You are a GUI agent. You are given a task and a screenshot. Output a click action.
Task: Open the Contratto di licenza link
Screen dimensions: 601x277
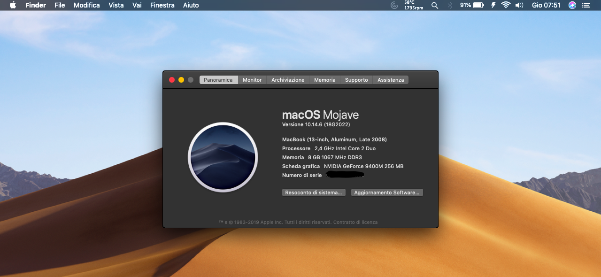355,222
